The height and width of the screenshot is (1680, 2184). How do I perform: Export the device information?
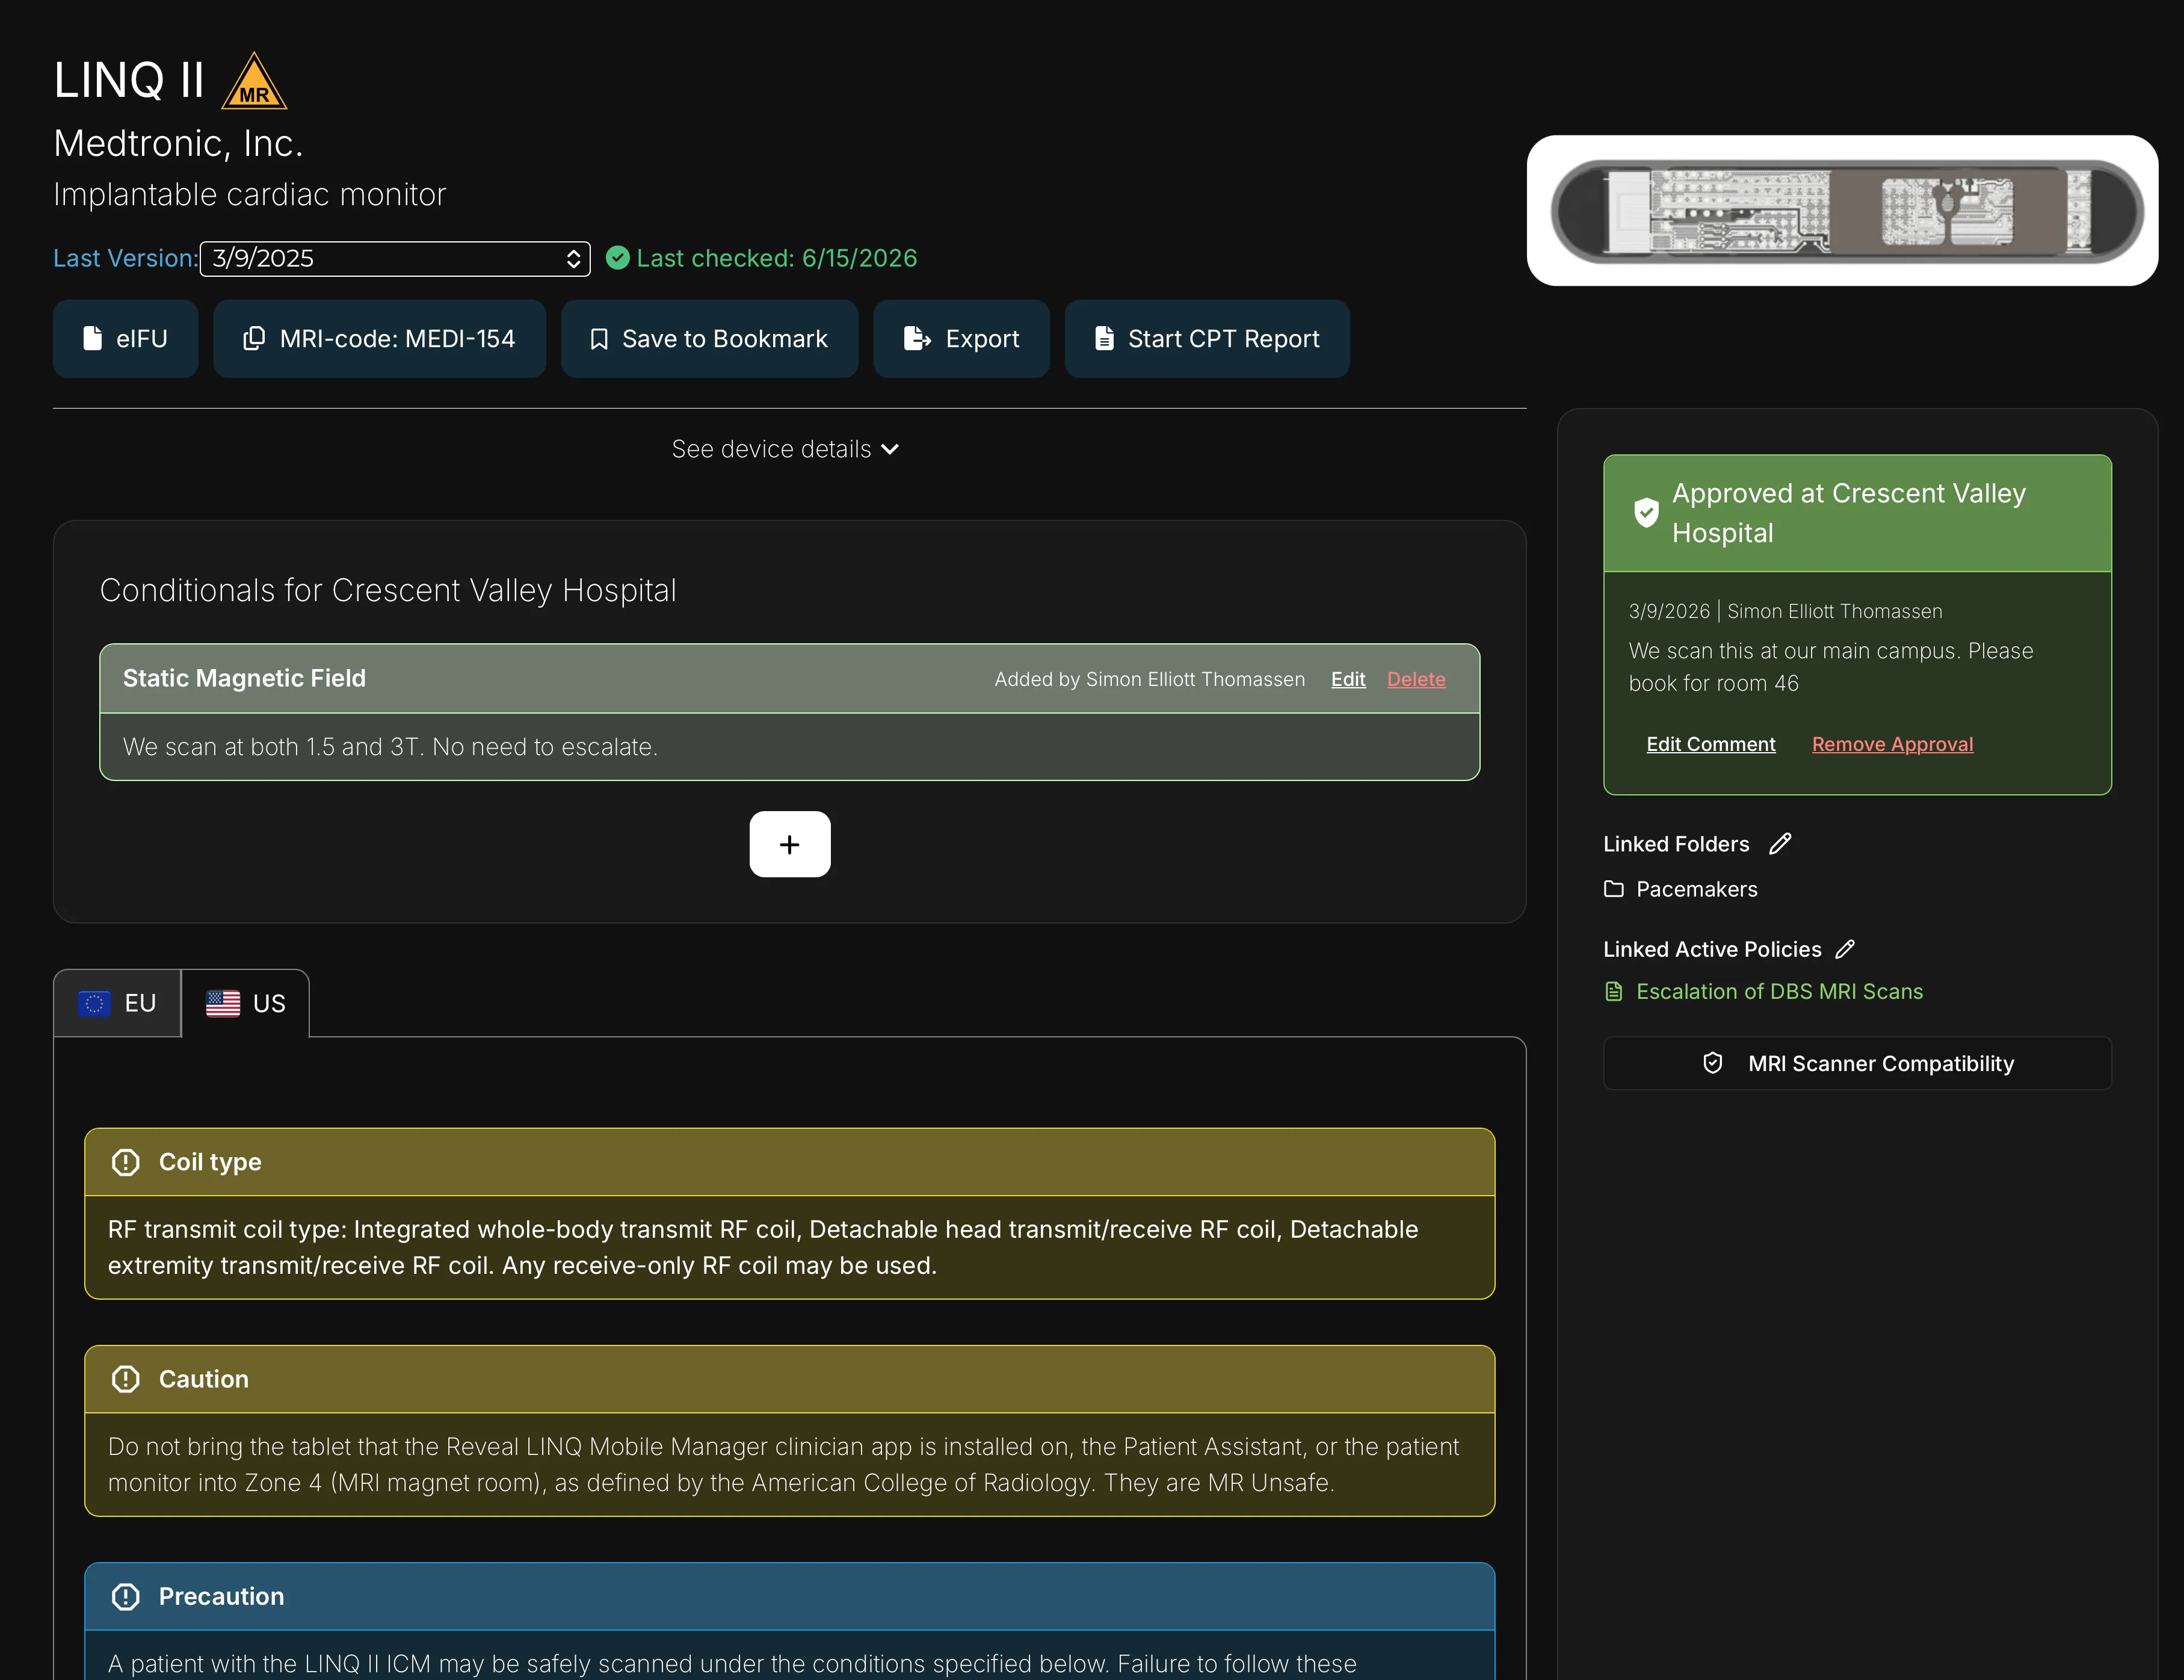click(x=961, y=339)
